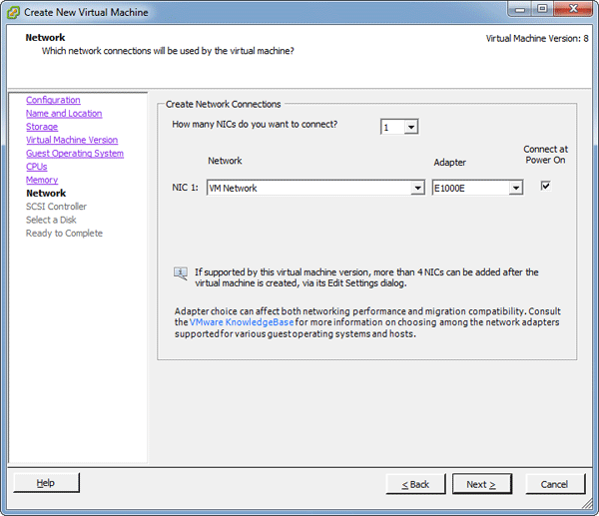Viewport: 599px width, 516px height.
Task: Click the Help button
Action: (46, 483)
